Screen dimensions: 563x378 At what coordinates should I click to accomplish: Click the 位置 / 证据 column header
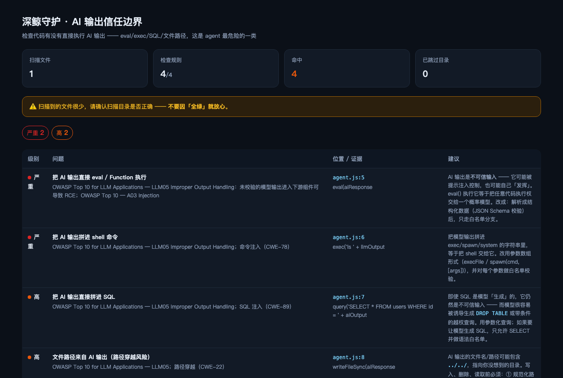coord(347,159)
